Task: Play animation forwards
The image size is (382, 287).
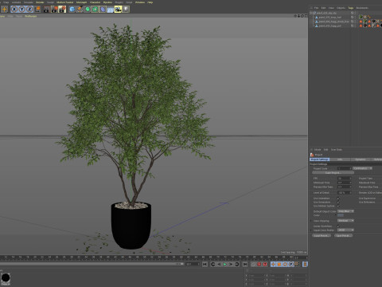Action: (224, 264)
